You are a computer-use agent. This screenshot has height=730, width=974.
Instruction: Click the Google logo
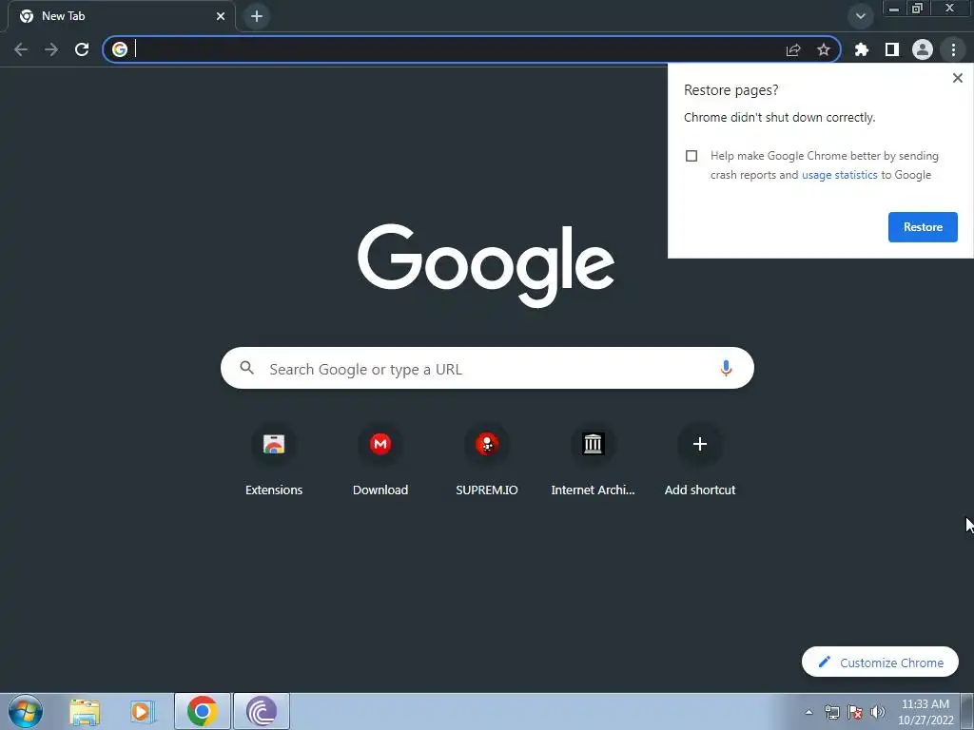click(x=486, y=265)
